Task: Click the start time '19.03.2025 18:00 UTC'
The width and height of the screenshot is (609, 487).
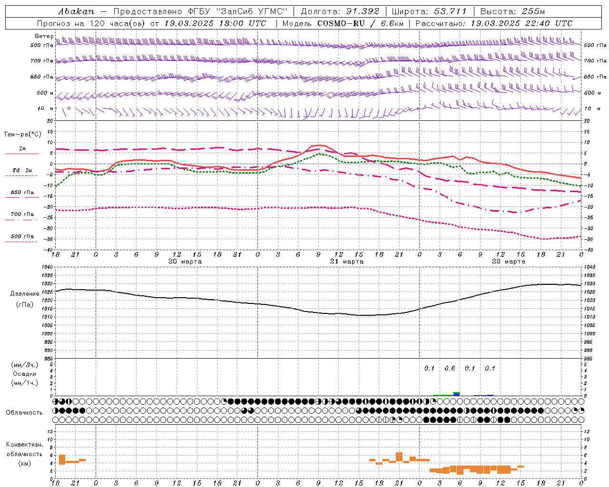Action: tap(215, 23)
